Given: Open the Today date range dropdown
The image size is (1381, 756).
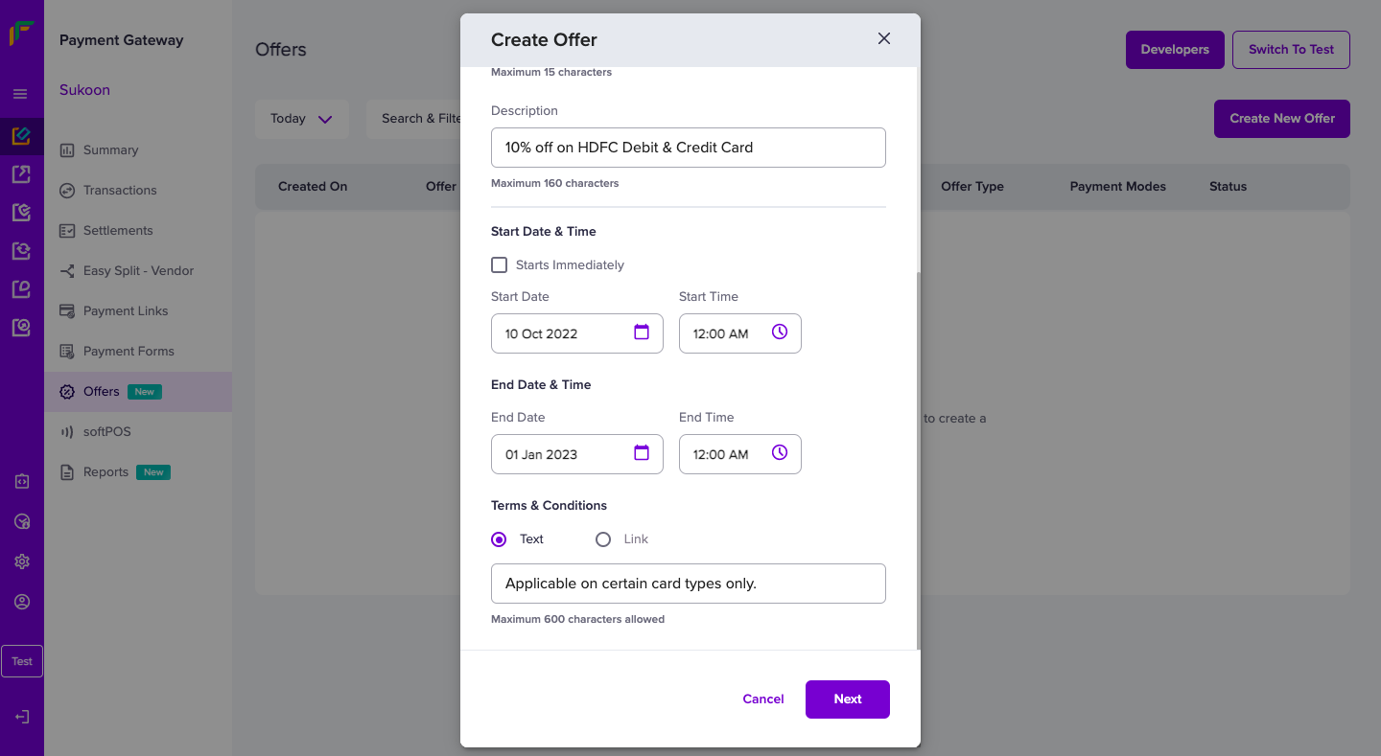Looking at the screenshot, I should click(x=301, y=118).
